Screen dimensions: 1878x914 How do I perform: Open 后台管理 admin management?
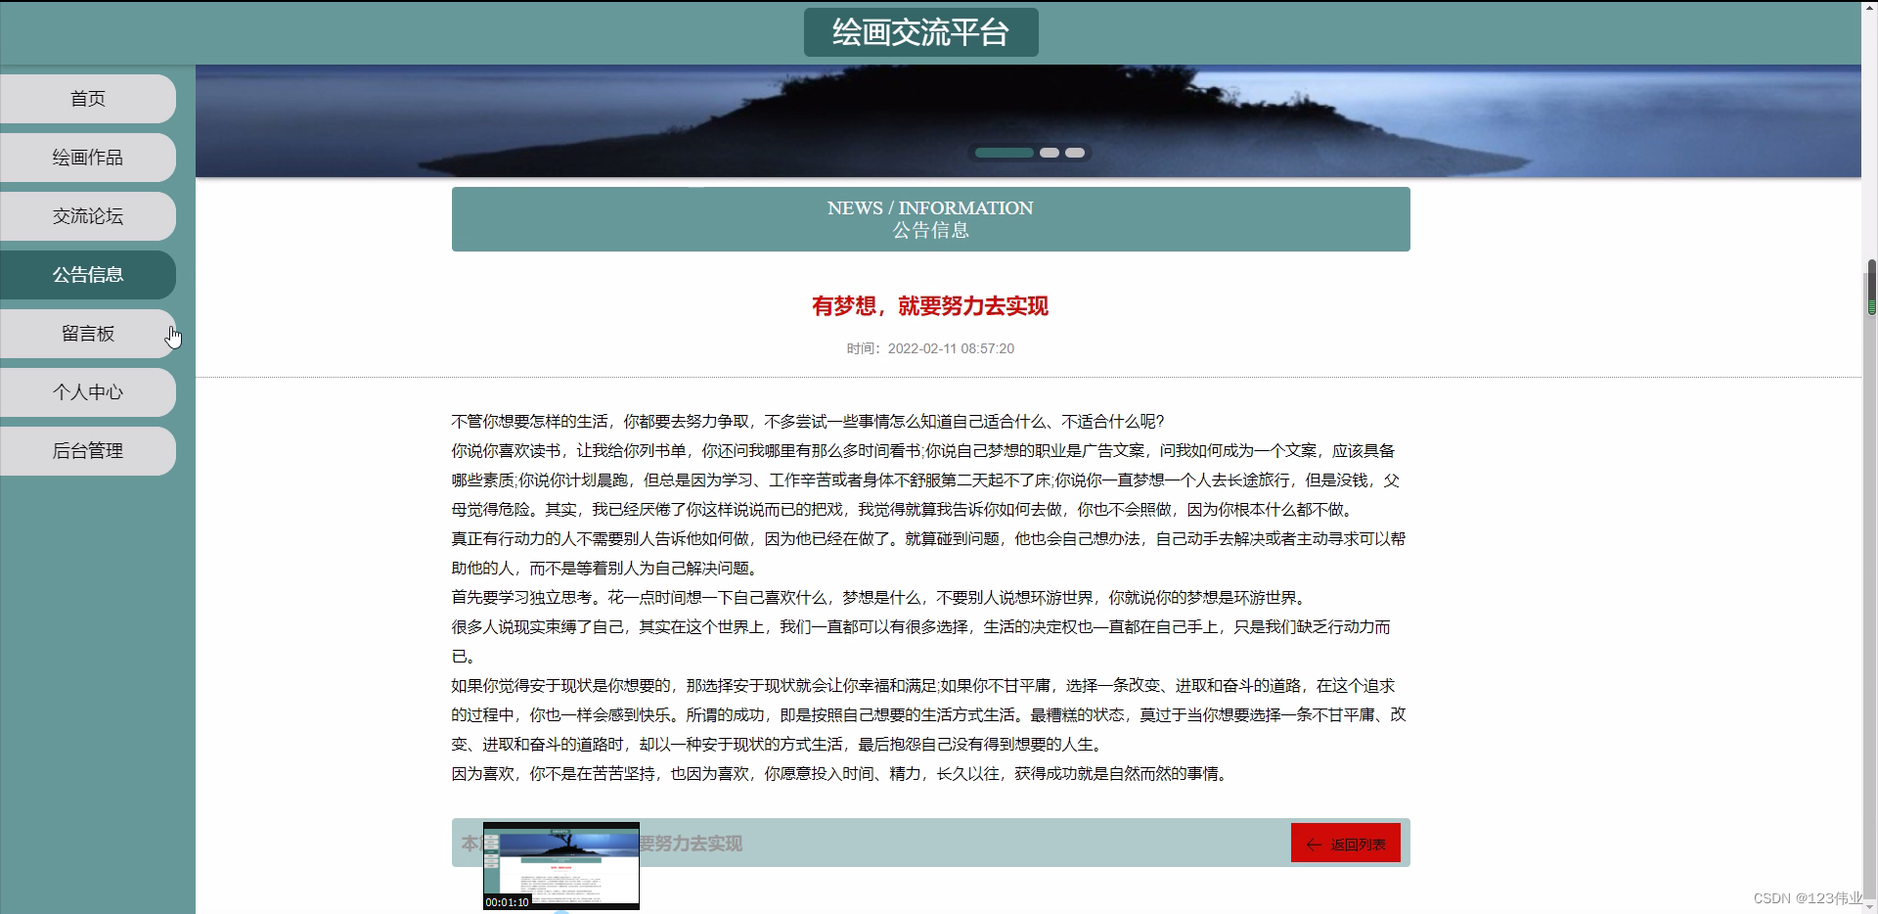point(88,451)
